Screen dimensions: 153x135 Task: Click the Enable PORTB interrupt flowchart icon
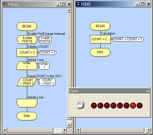(27, 39)
